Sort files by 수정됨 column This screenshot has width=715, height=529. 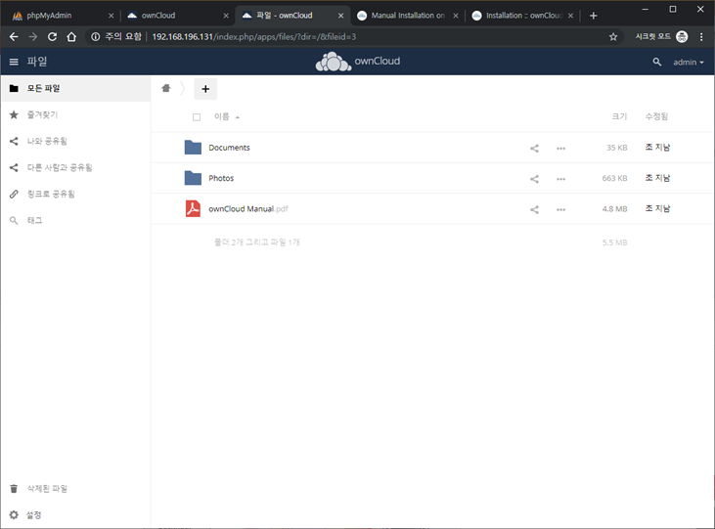(x=656, y=116)
